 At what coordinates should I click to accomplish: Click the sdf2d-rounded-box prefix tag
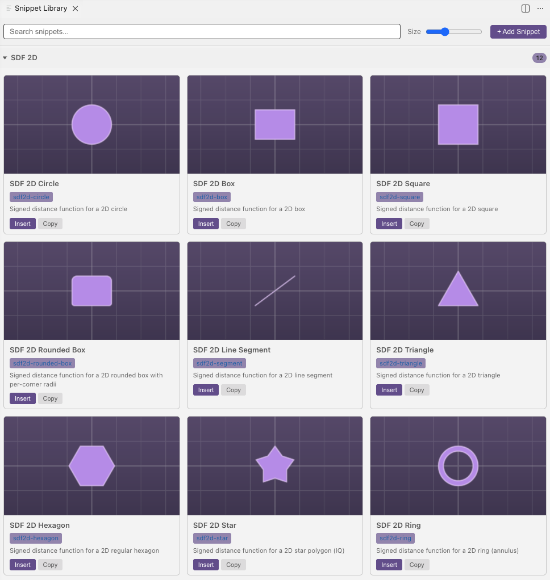(x=42, y=363)
